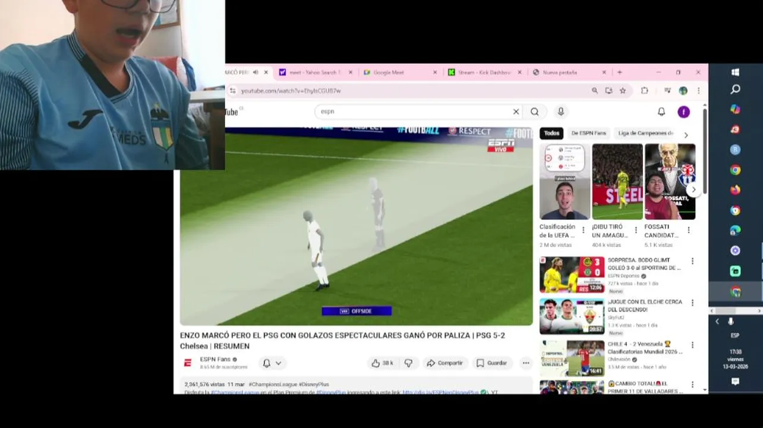The height and width of the screenshot is (428, 763).
Task: Click the YouTube page vertical scrollbar
Action: [705, 152]
